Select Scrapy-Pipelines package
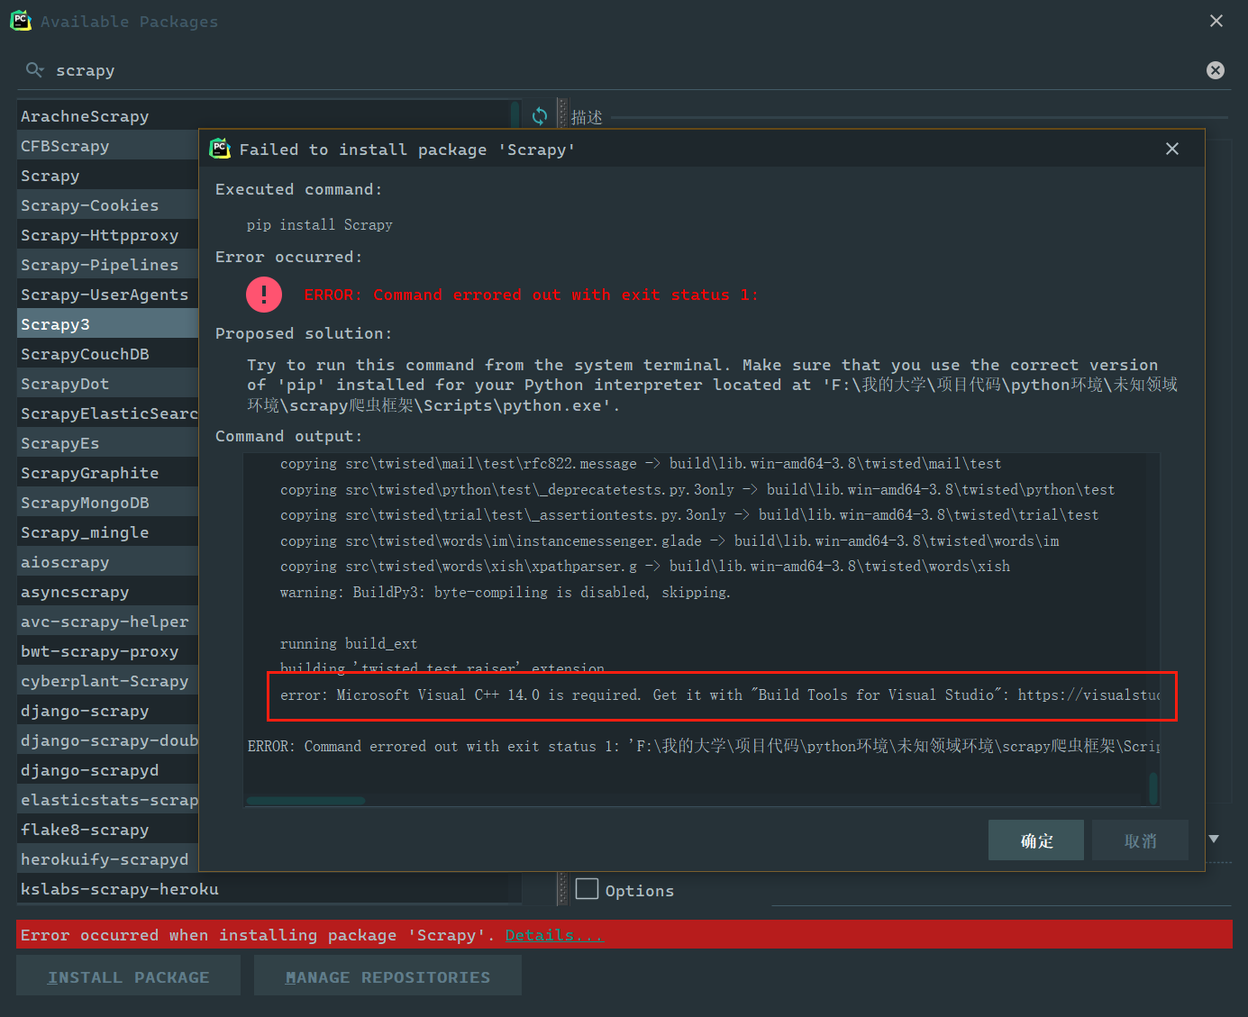1248x1017 pixels. click(x=108, y=265)
